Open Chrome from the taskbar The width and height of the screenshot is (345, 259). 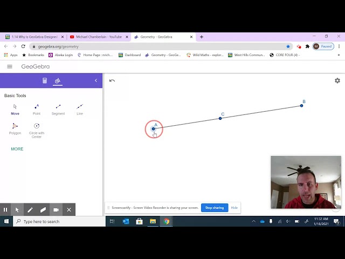(x=167, y=221)
